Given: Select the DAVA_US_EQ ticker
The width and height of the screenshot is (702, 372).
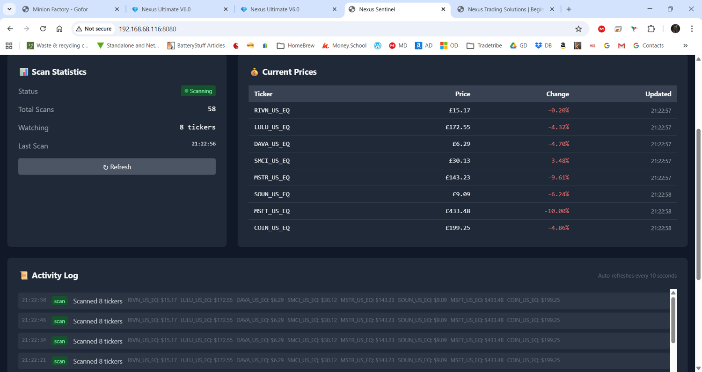Looking at the screenshot, I should click(x=272, y=144).
